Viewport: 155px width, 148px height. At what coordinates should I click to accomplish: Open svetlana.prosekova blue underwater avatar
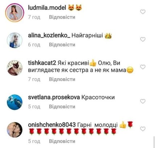pos(14,102)
